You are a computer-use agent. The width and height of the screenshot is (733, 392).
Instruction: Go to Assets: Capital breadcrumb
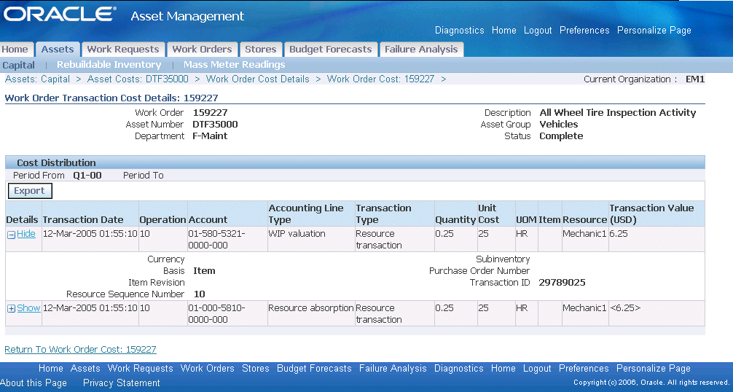point(37,79)
